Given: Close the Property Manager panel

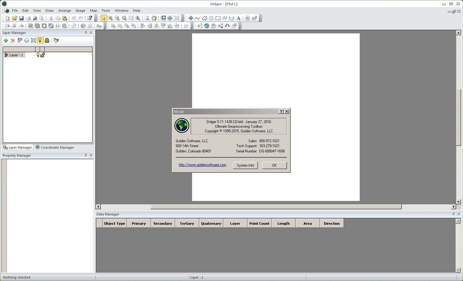Looking at the screenshot, I should [91, 155].
